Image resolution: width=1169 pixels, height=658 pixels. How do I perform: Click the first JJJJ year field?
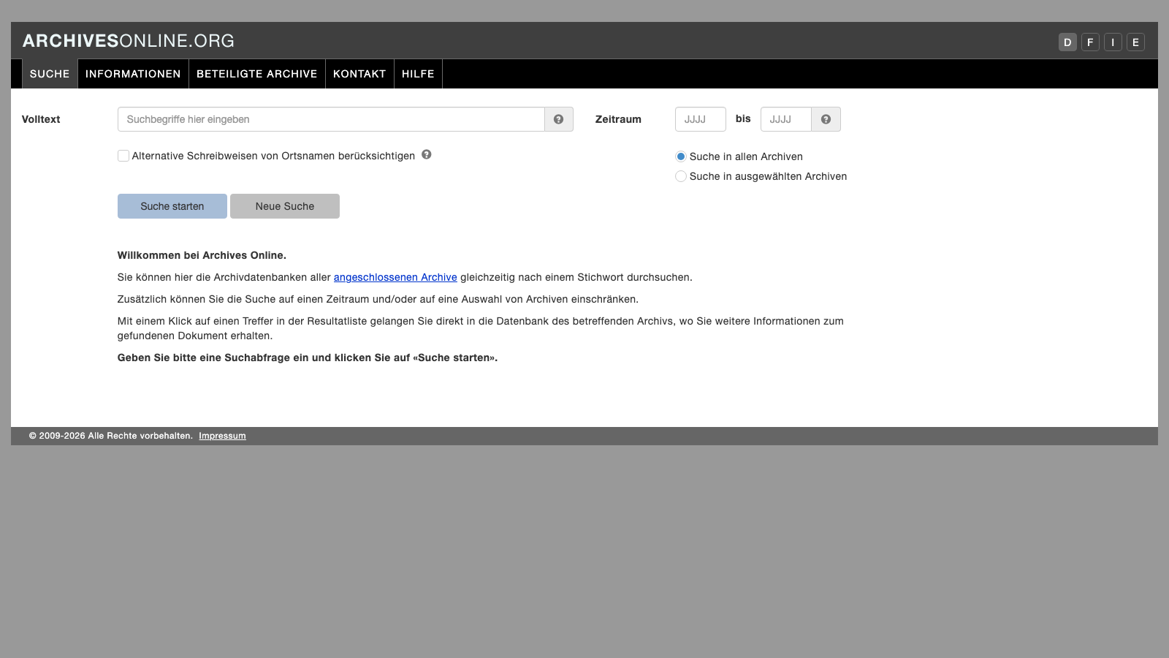pyautogui.click(x=700, y=119)
